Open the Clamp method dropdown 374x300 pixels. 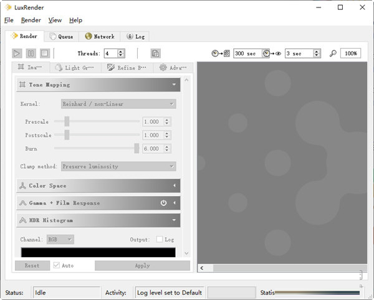pyautogui.click(x=118, y=166)
